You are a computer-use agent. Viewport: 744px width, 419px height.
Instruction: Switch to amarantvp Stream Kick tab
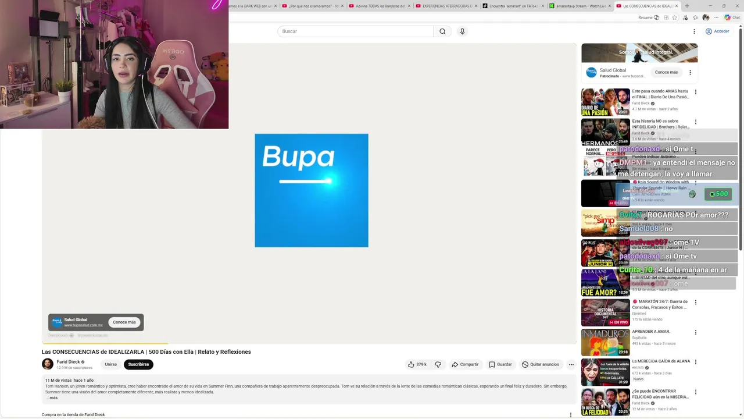click(x=580, y=6)
